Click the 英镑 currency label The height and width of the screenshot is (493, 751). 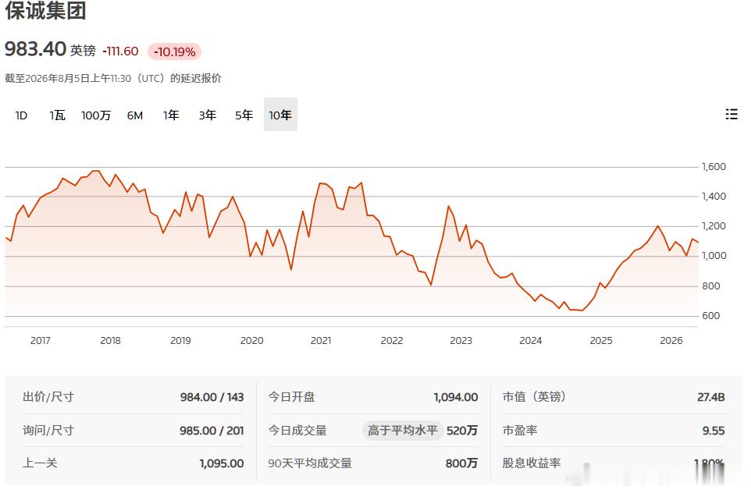83,51
